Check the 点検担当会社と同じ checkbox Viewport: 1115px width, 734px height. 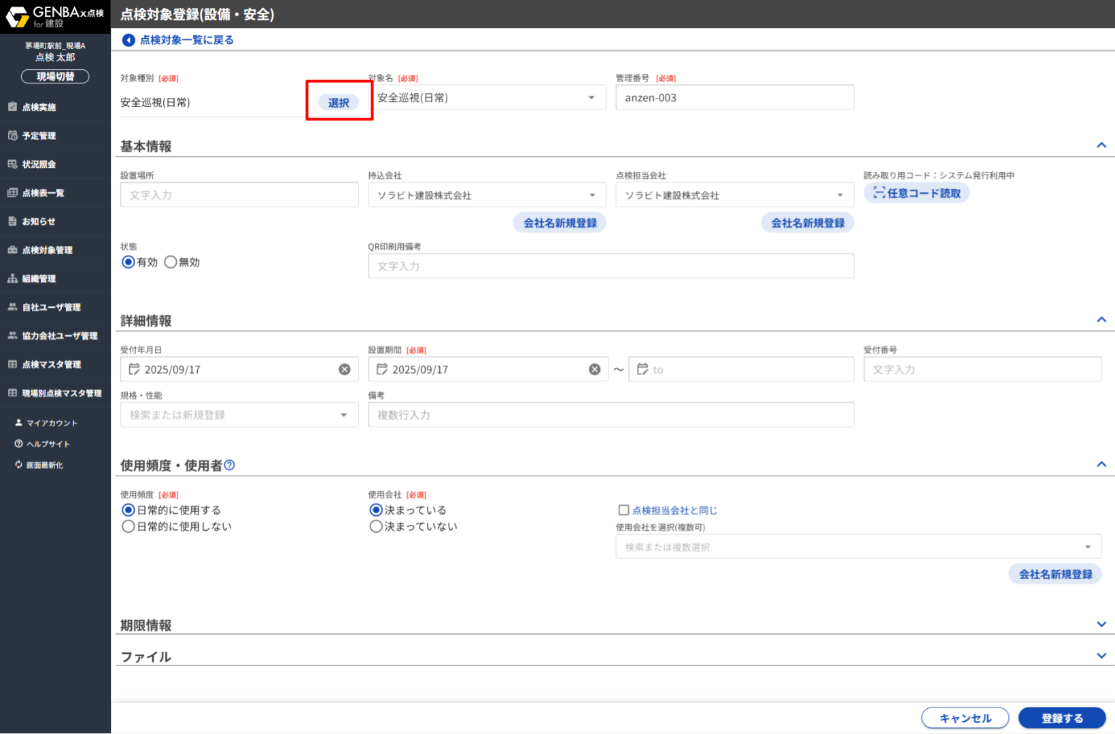(x=623, y=510)
